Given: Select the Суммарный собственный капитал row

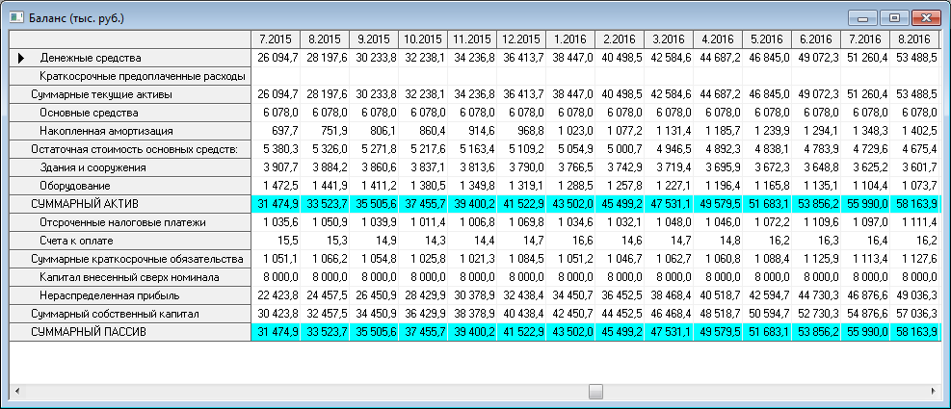Looking at the screenshot, I should coord(130,314).
